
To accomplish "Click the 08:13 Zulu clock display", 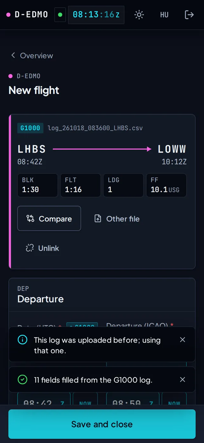I will (x=96, y=15).
